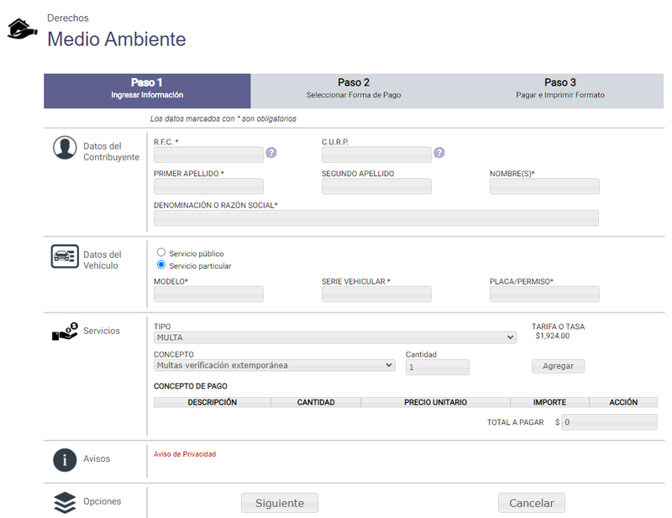
Task: Click the help icon beside R.F.C. field
Action: click(271, 153)
